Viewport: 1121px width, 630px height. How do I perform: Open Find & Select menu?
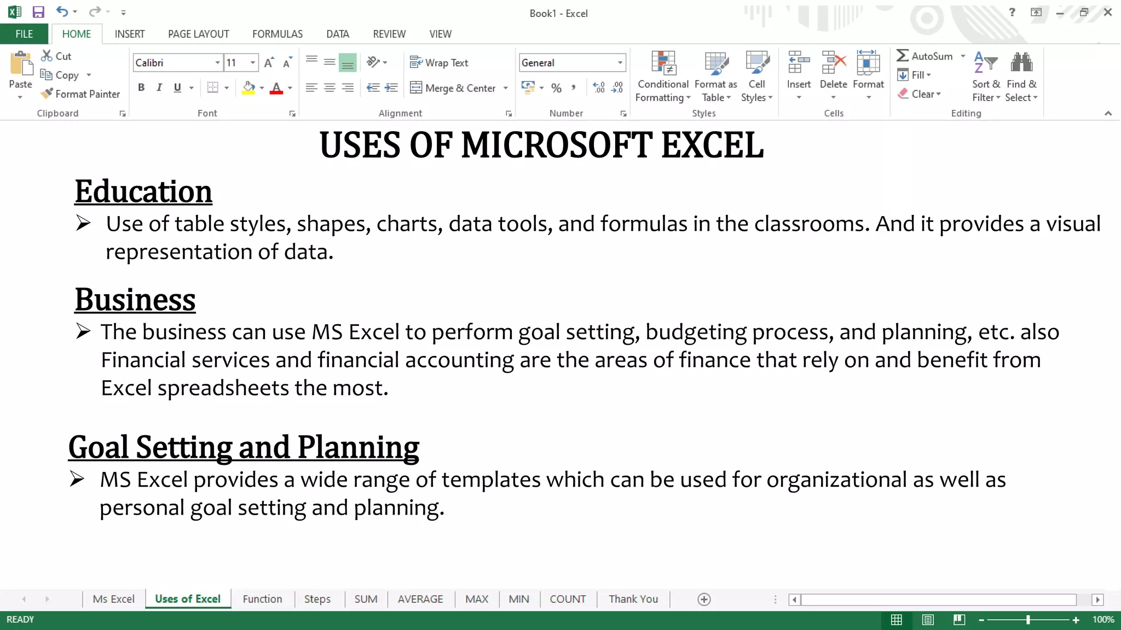click(x=1021, y=77)
